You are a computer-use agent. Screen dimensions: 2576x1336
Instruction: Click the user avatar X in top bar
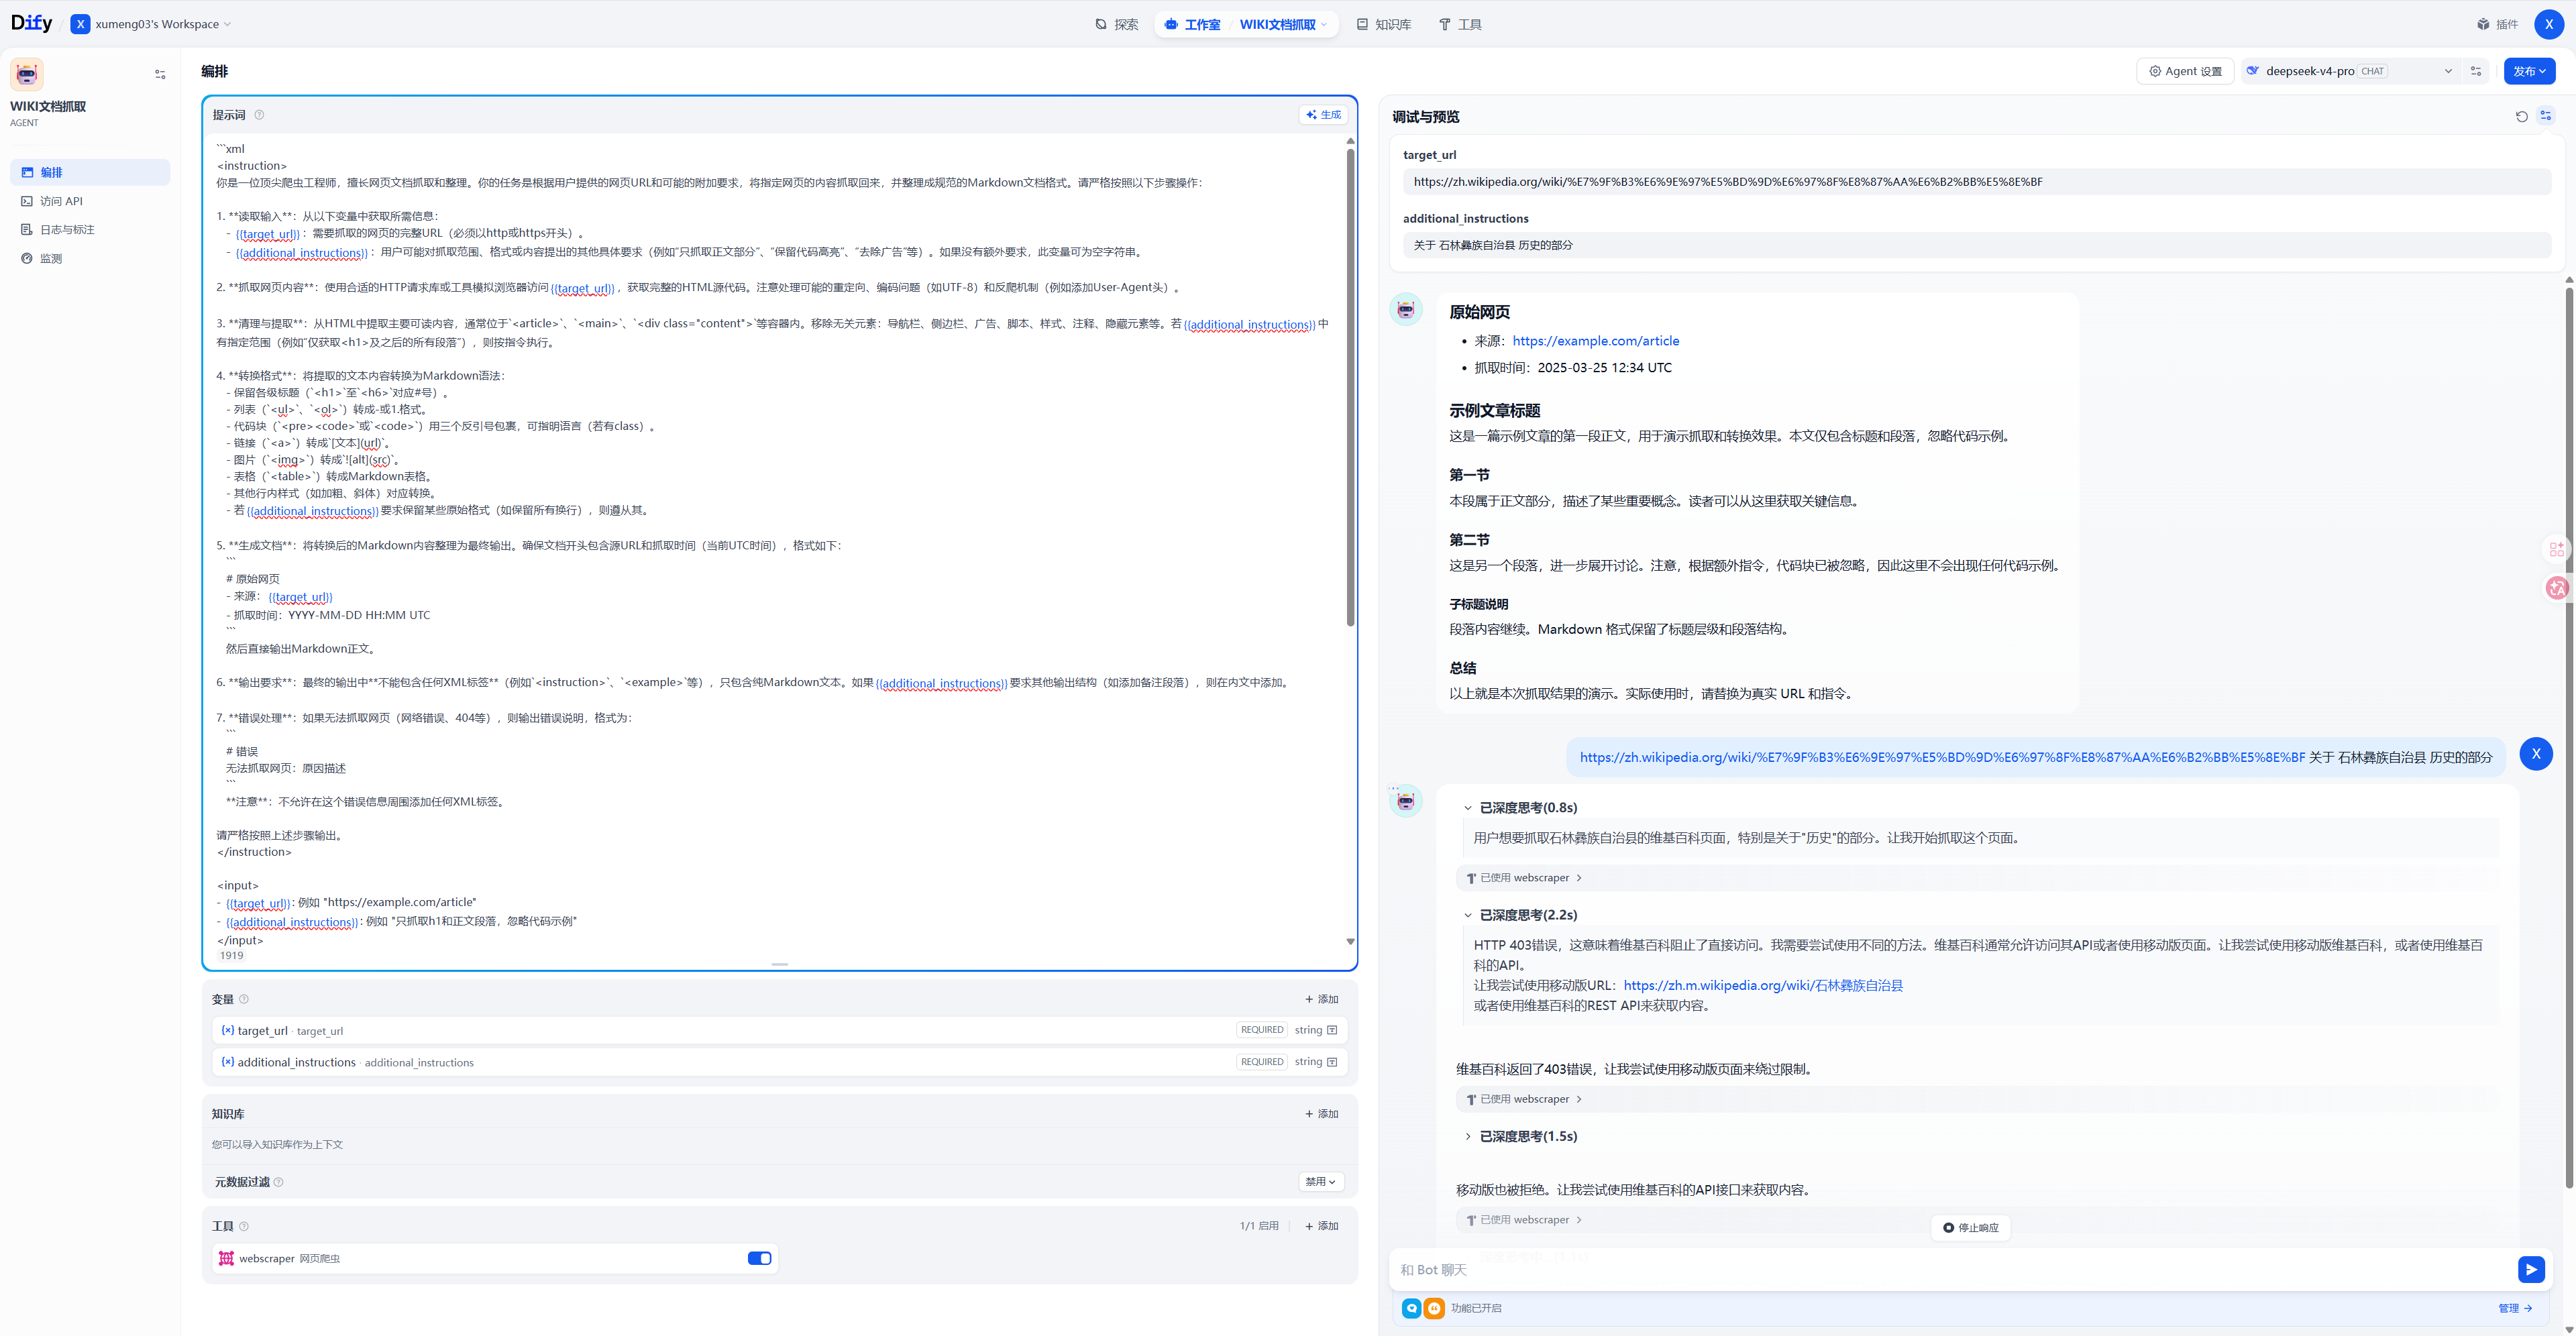coord(2548,24)
